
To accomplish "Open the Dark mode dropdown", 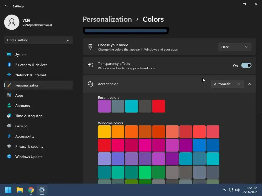I will (235, 47).
